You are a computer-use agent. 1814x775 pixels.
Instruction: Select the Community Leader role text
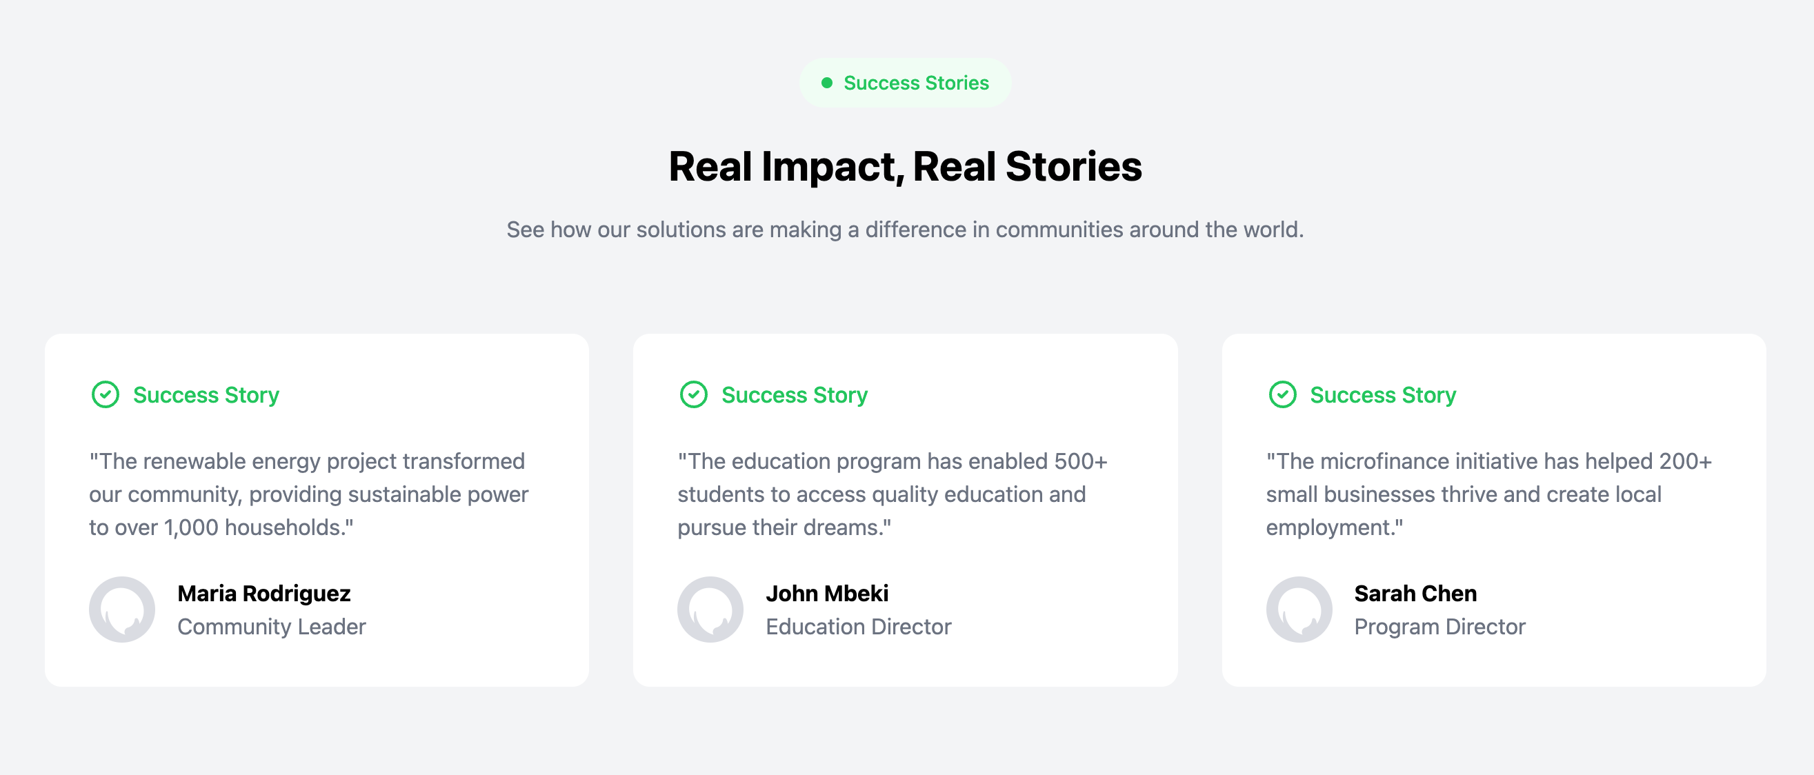pyautogui.click(x=272, y=627)
